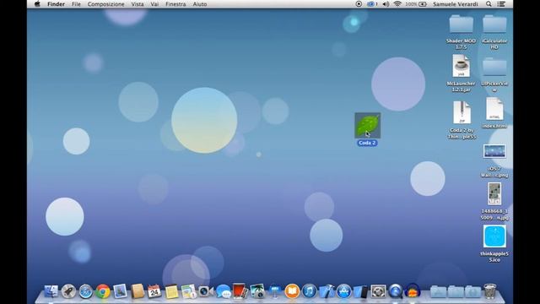
Task: Launch iOS Simulator phone icon in Dock
Action: tap(360, 291)
